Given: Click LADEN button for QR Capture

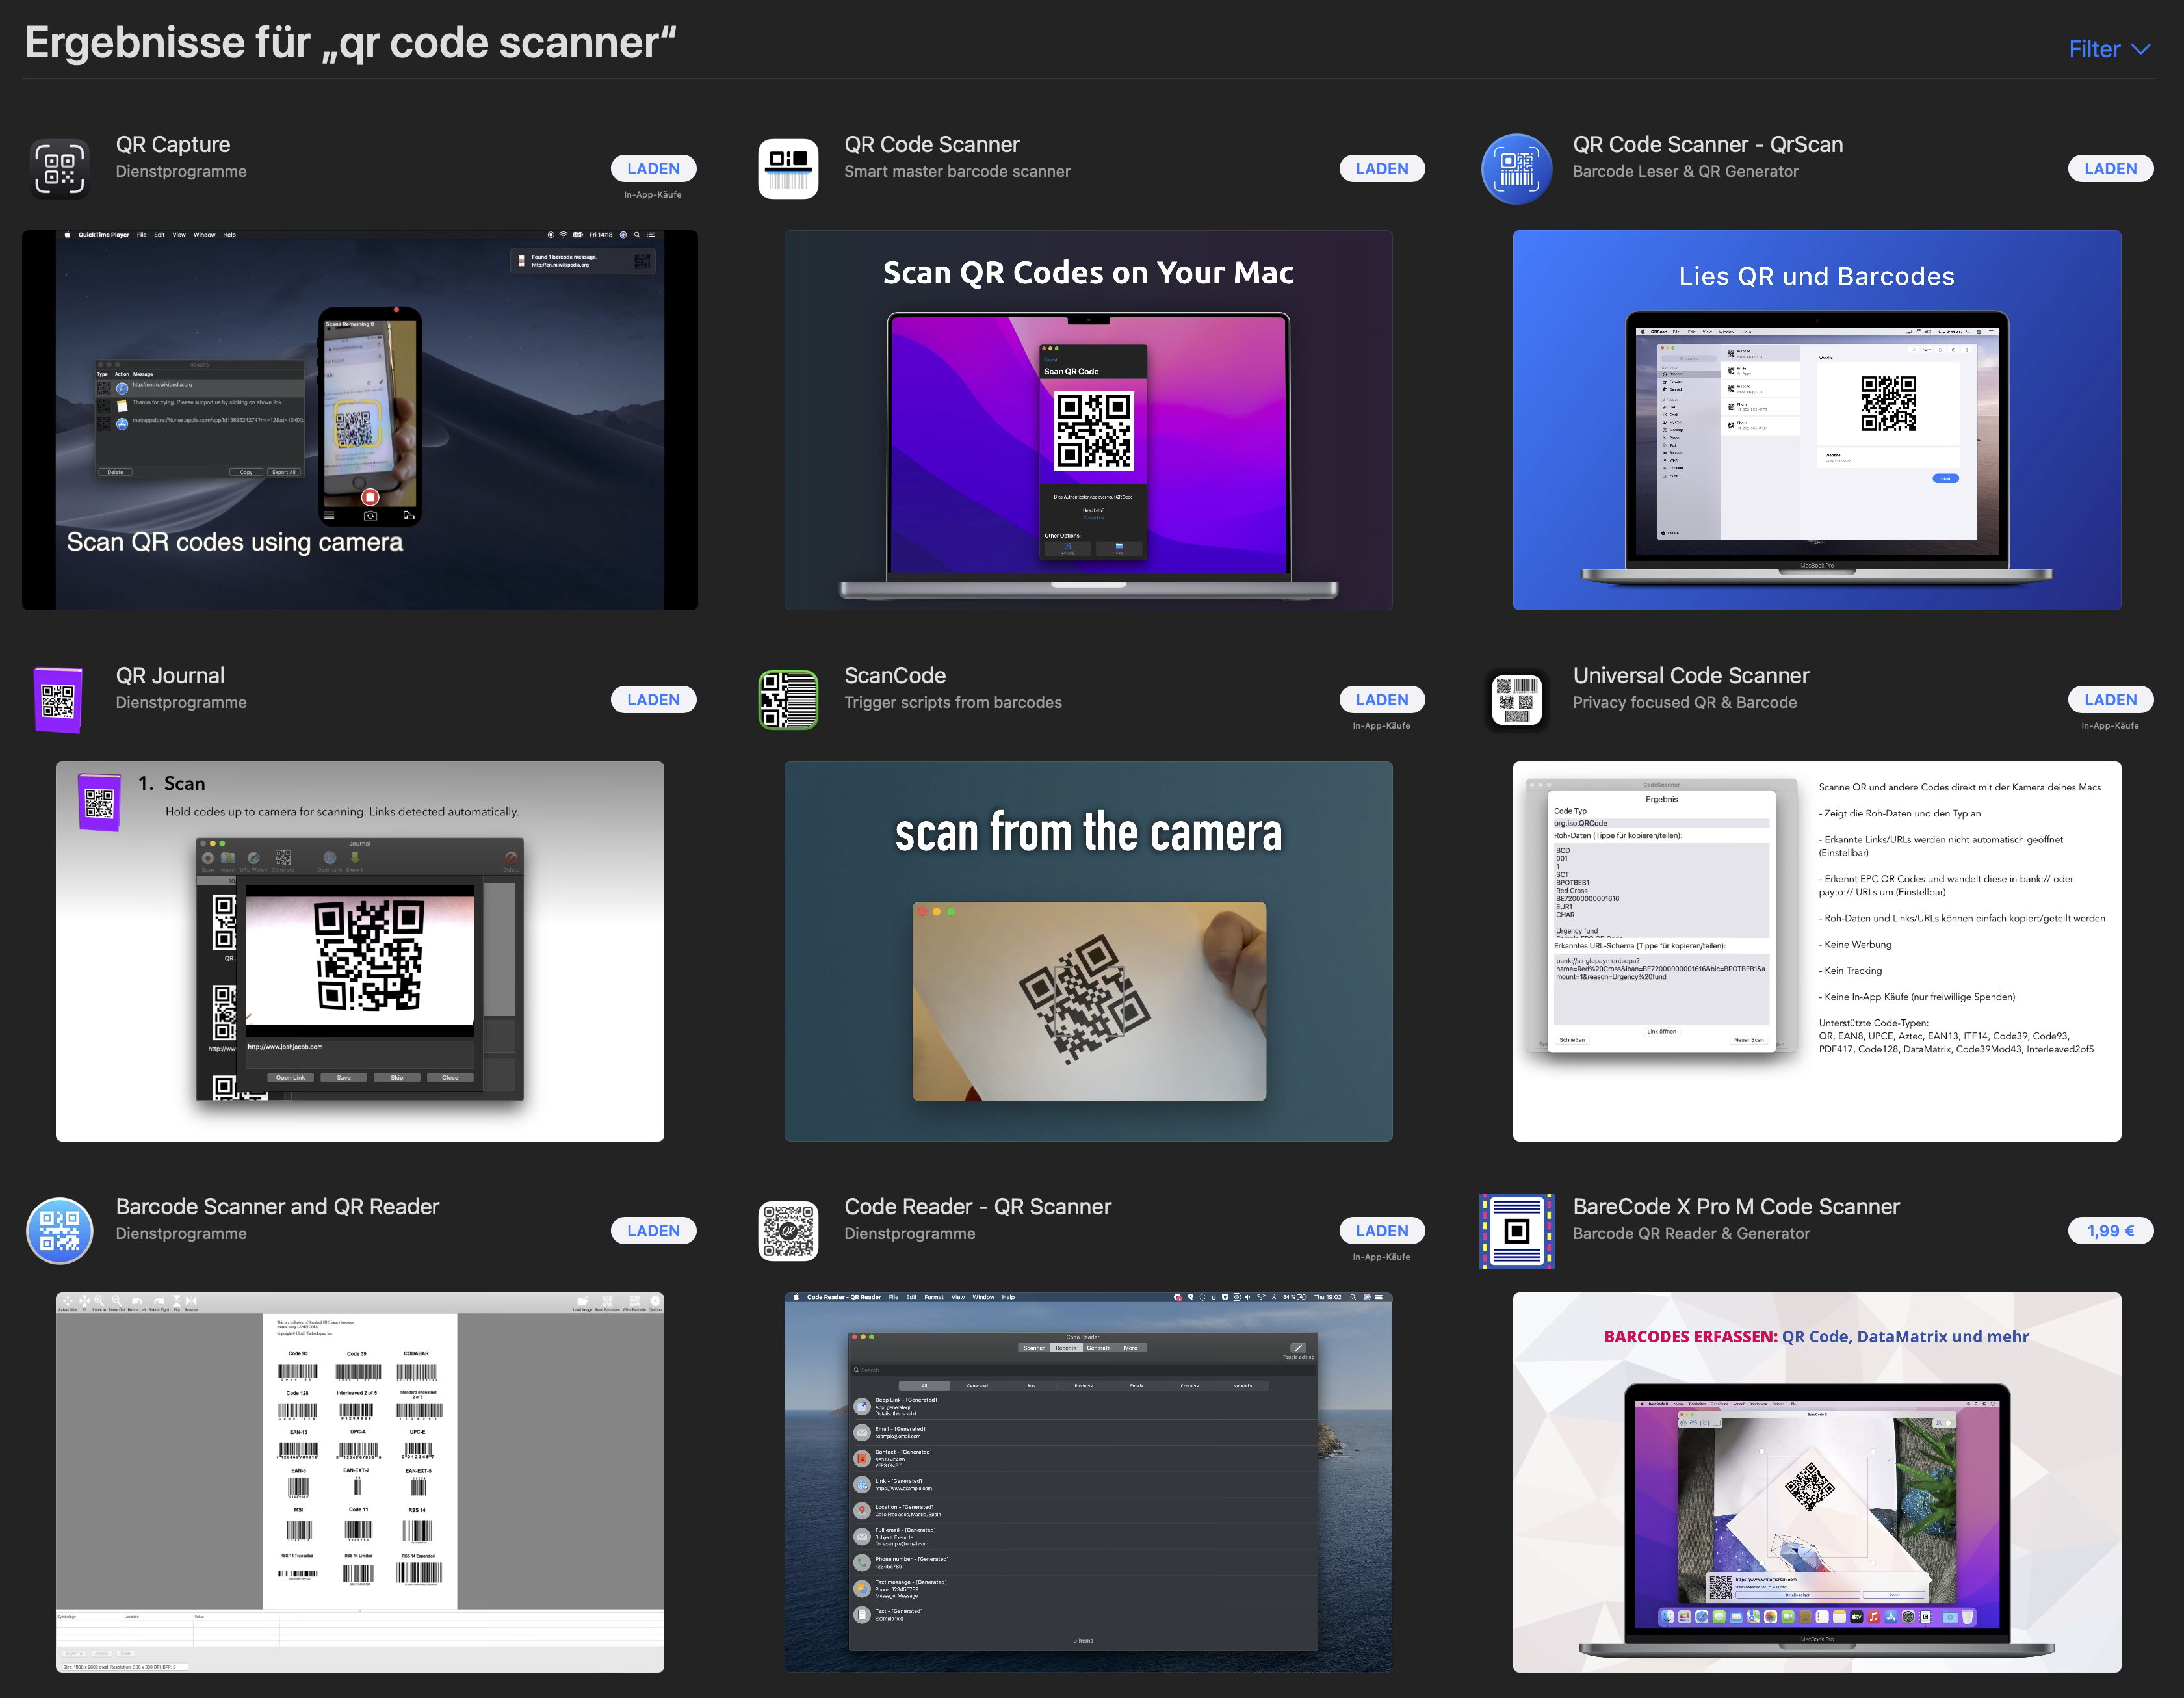Looking at the screenshot, I should click(x=653, y=169).
